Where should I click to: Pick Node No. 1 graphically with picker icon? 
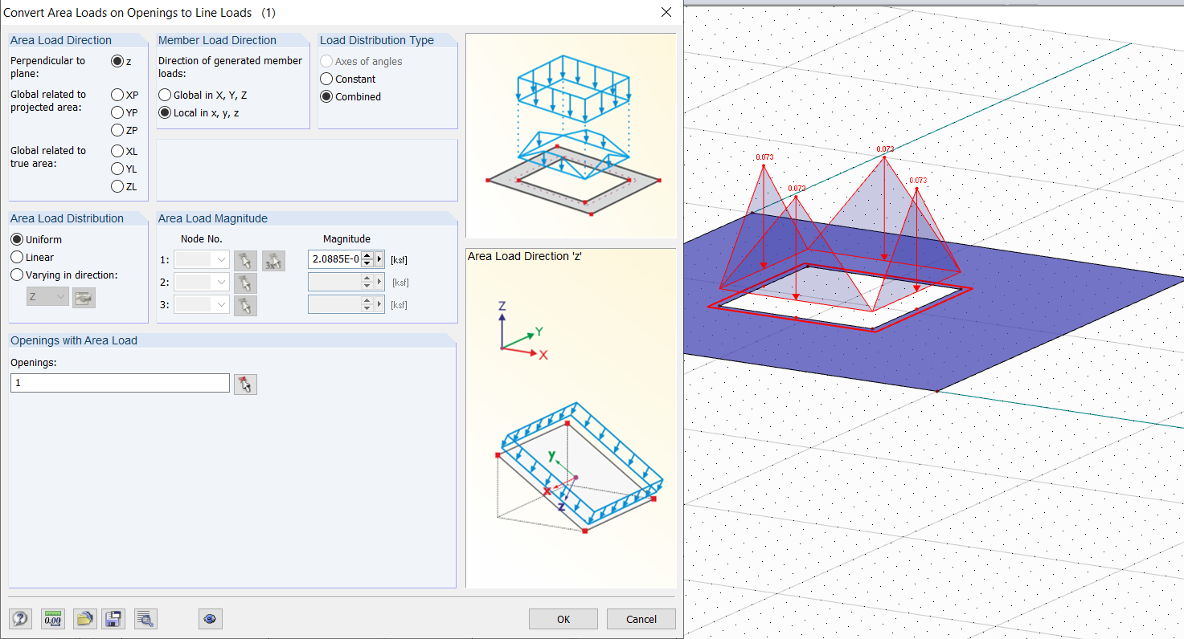point(245,260)
